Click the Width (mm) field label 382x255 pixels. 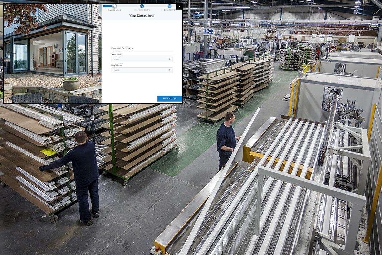117,54
